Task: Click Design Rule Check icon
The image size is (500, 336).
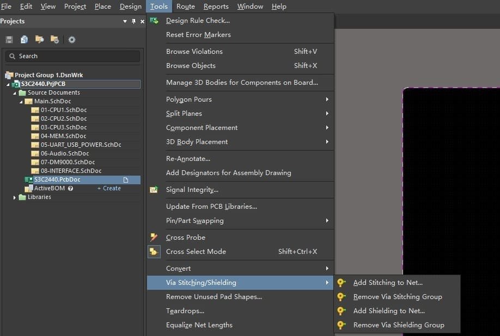Action: (154, 21)
